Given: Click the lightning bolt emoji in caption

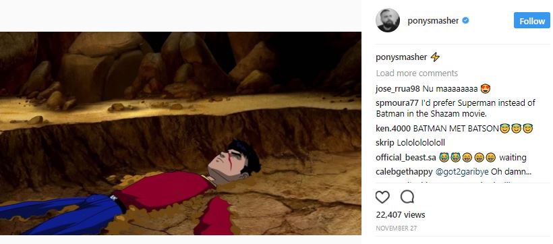Looking at the screenshot, I should [435, 57].
